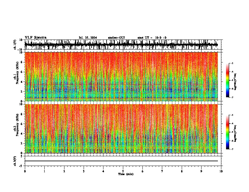Click the ch.2 color bar "log(PSD)" units label
The width and height of the screenshot is (249, 192).
click(235, 133)
